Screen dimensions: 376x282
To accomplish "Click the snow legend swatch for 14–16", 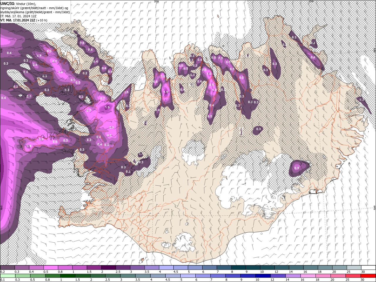I will click(296, 268).
